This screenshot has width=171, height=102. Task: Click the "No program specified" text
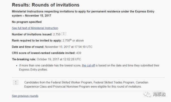(27, 22)
